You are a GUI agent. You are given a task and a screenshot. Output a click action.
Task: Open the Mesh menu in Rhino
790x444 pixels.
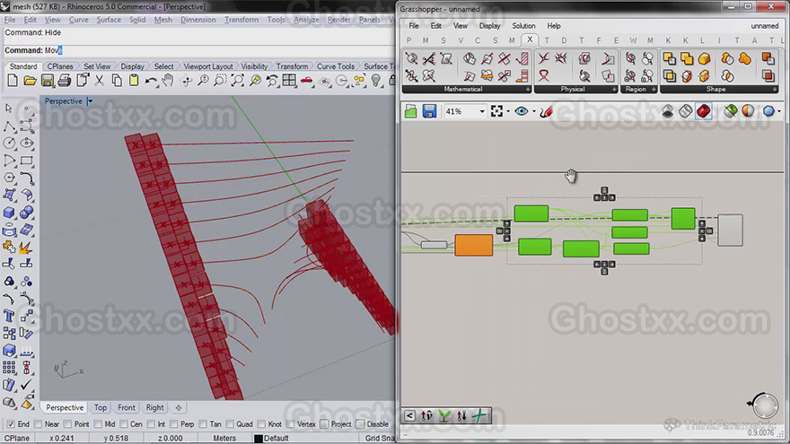click(162, 20)
